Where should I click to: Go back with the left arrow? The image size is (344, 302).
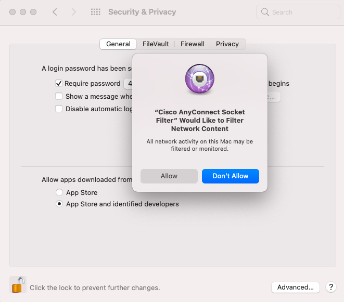[55, 12]
